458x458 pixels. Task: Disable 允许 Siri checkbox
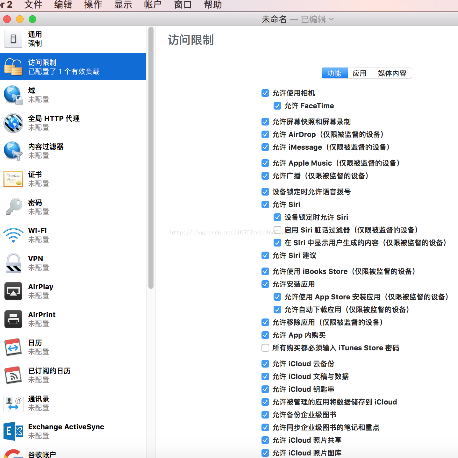pos(265,204)
